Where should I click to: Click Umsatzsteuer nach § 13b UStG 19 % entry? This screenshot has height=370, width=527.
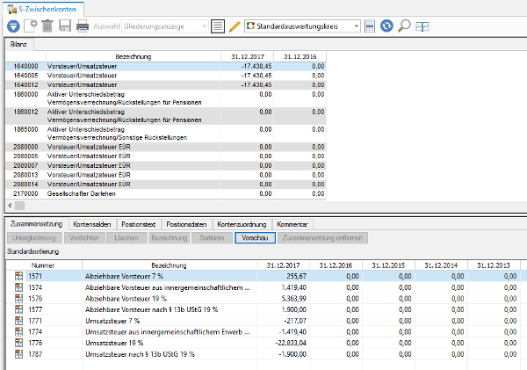tap(141, 354)
